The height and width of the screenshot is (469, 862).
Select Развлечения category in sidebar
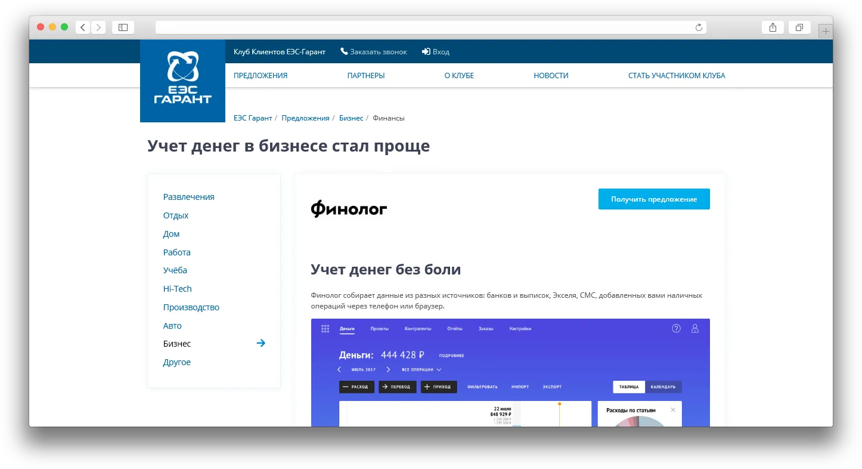pyautogui.click(x=189, y=197)
